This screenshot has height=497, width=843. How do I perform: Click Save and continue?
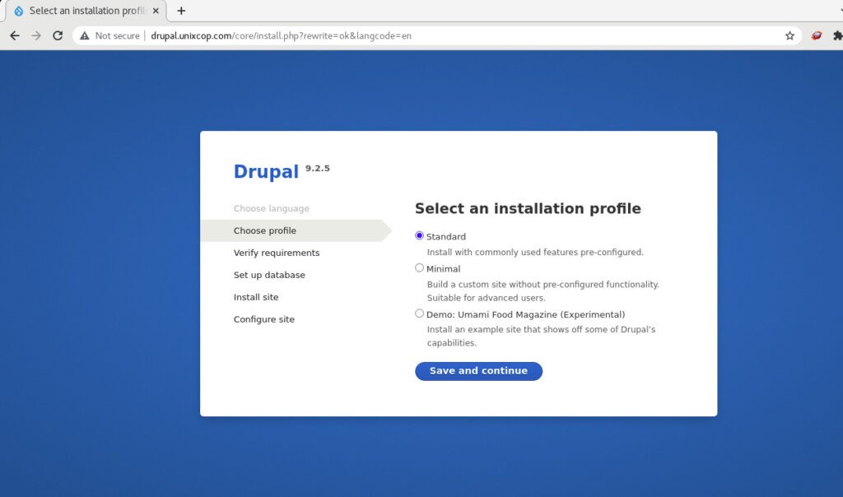point(478,371)
